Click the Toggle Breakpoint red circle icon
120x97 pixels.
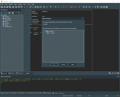click(69, 7)
